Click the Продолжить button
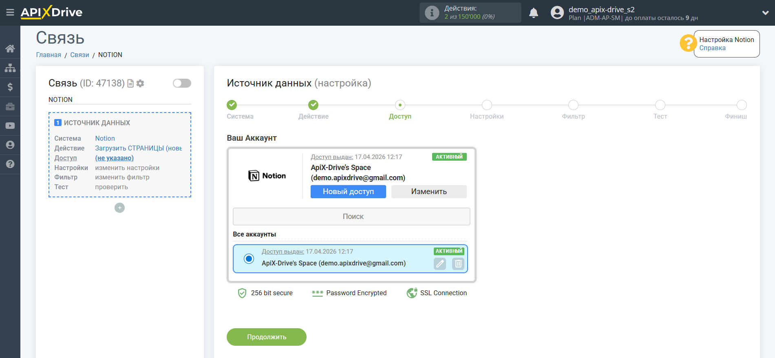 coord(267,337)
